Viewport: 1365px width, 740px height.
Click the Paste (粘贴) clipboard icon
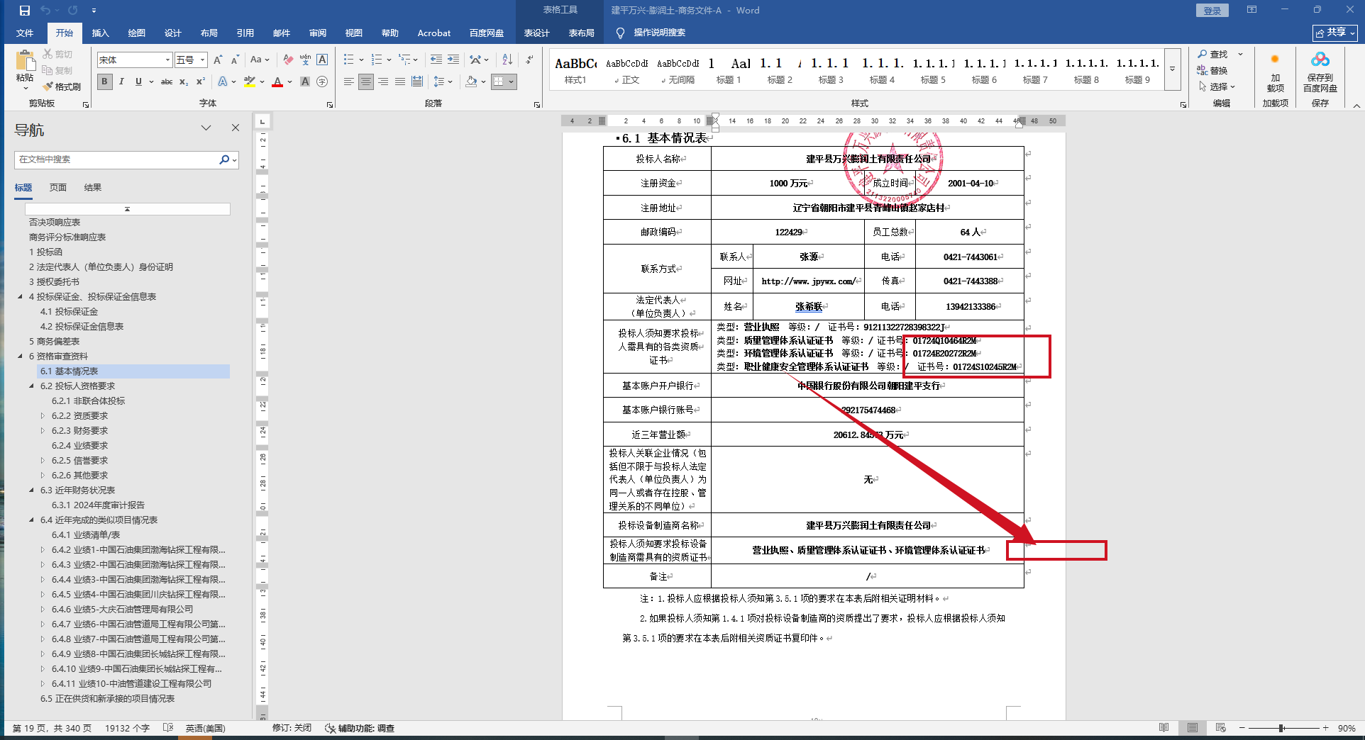pyautogui.click(x=26, y=62)
